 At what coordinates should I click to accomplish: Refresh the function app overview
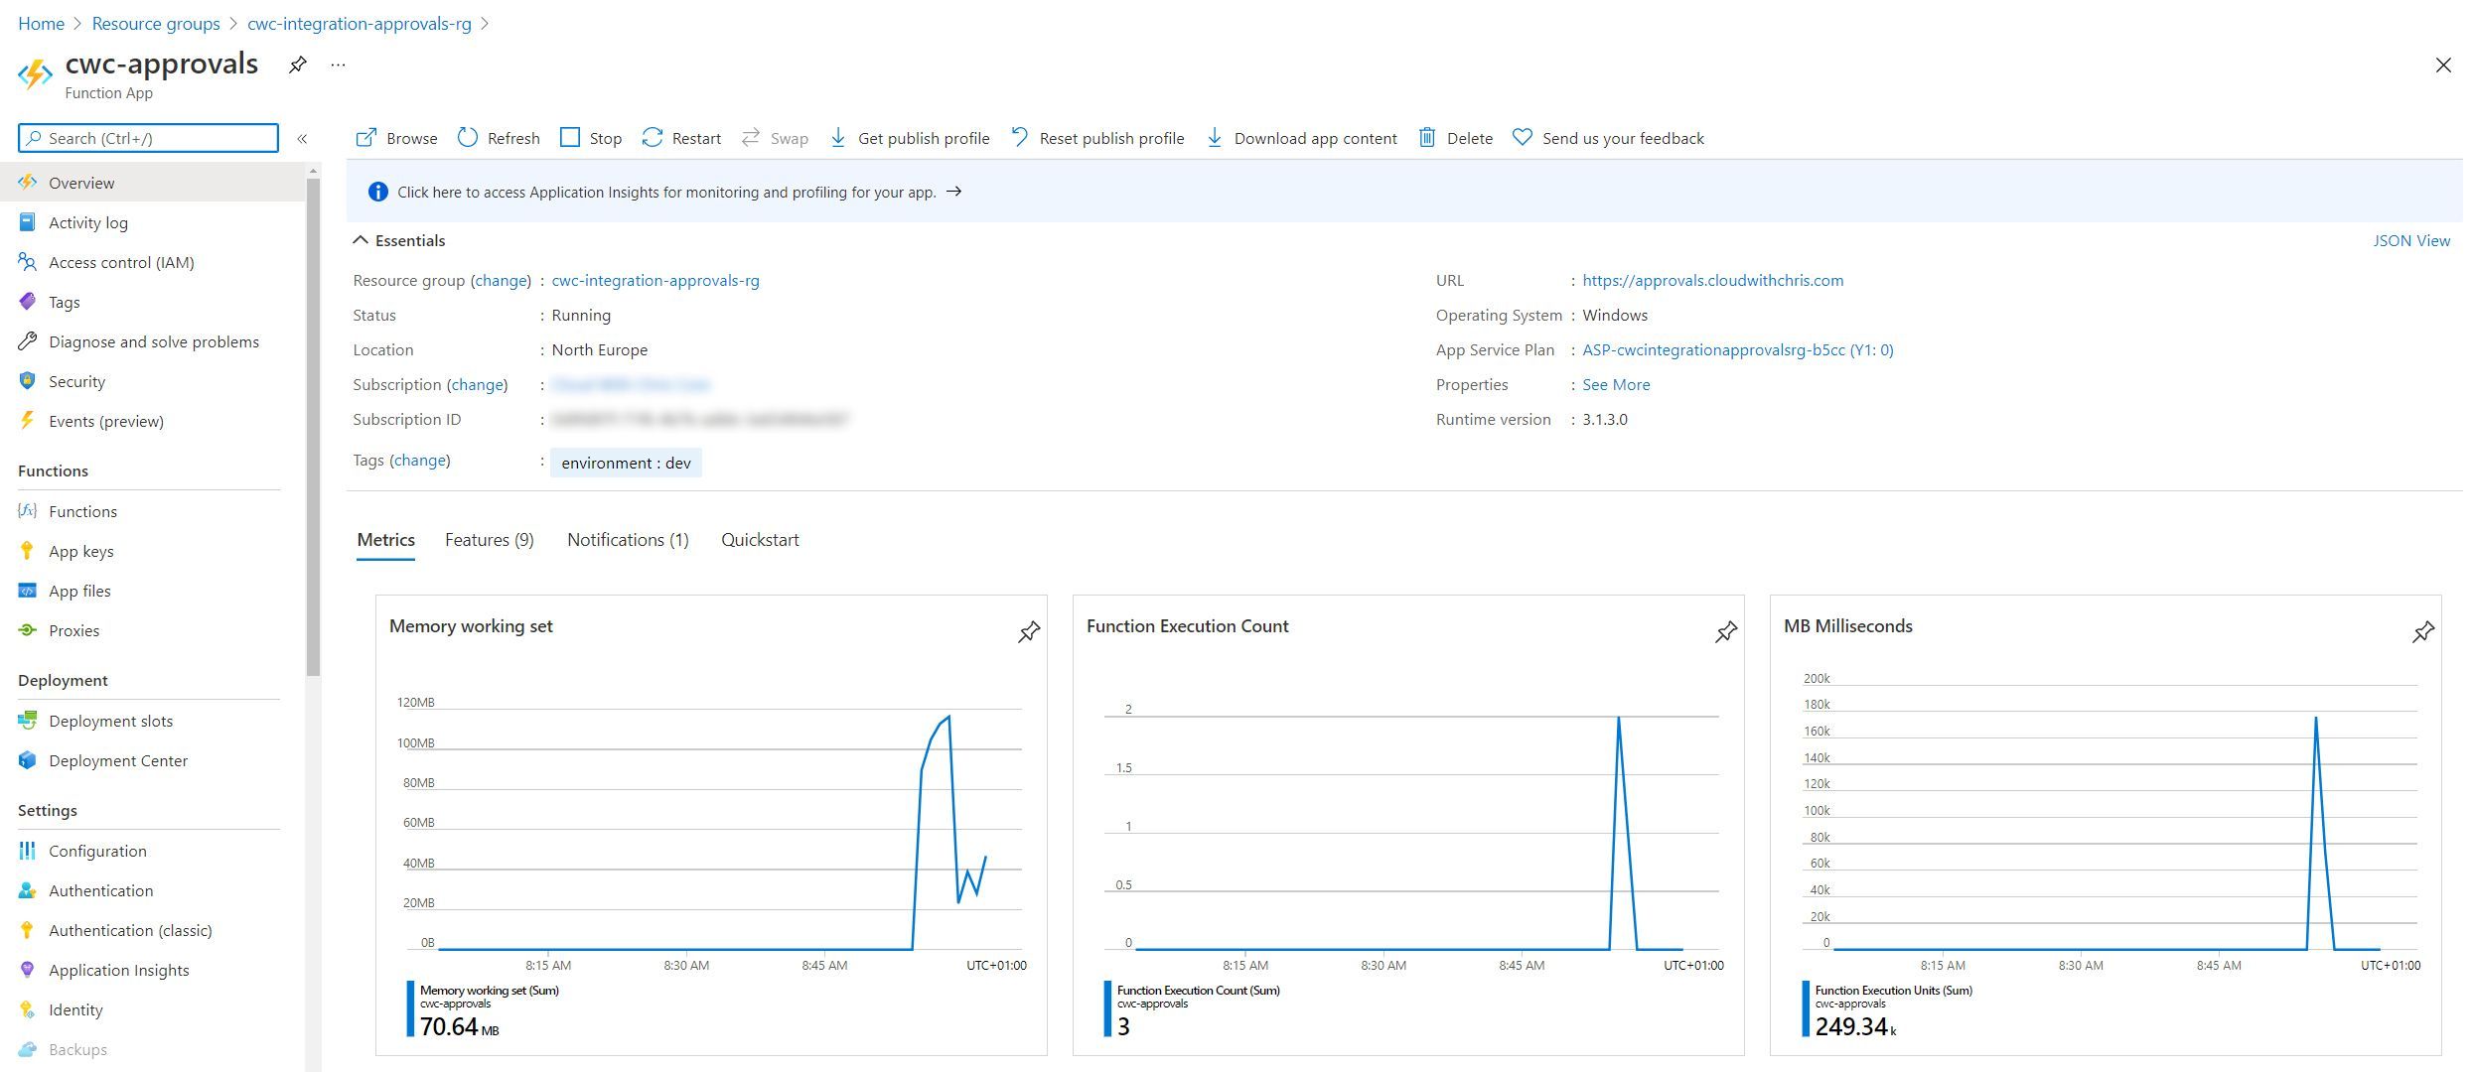(x=499, y=138)
